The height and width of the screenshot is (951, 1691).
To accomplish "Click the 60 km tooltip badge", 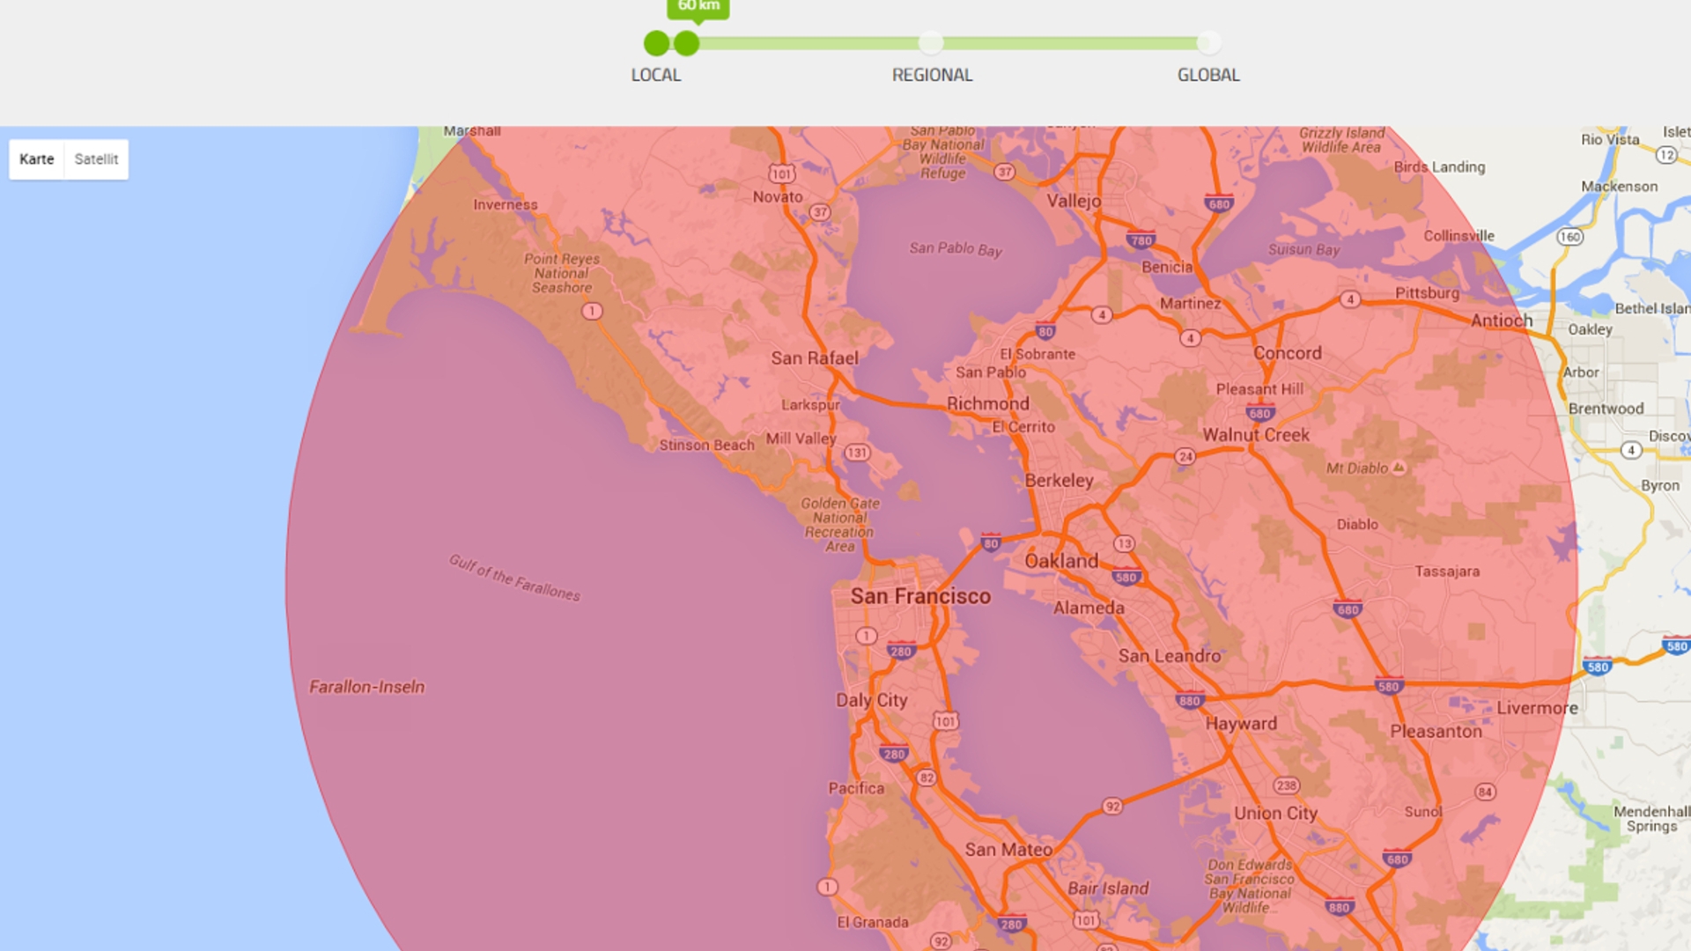I will tap(698, 8).
